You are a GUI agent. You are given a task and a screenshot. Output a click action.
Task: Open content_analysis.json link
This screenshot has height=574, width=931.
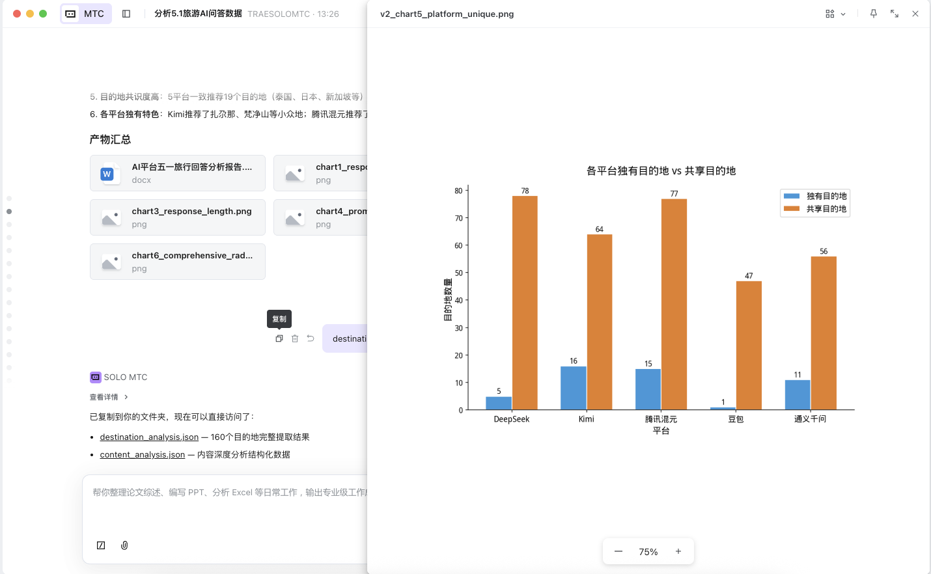[143, 455]
